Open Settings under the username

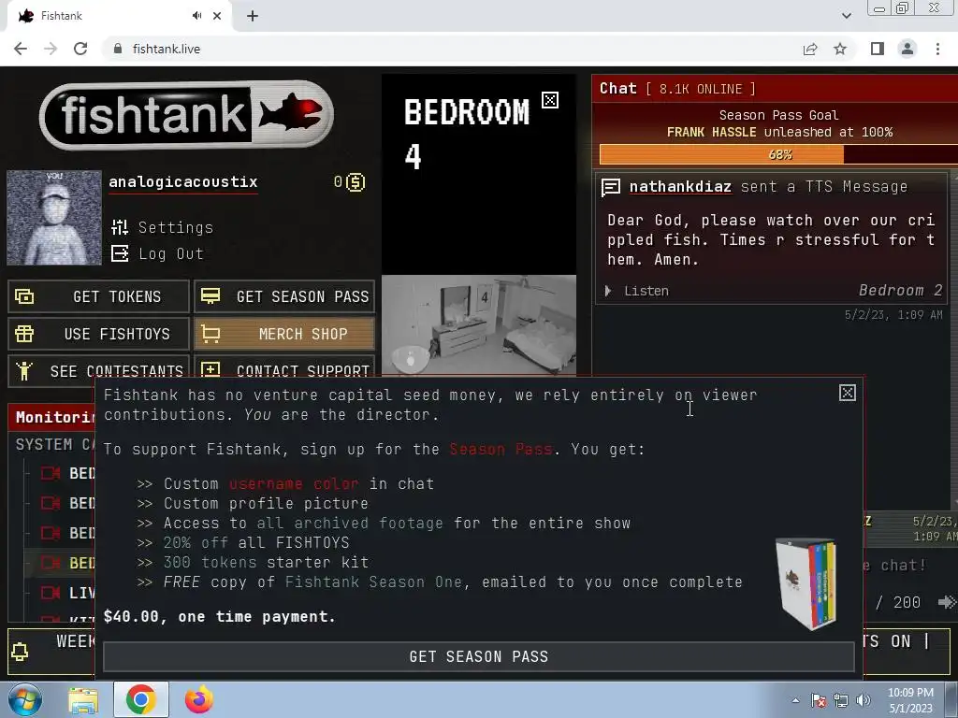(175, 228)
